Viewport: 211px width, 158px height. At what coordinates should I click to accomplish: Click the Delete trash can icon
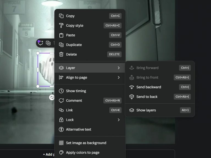tap(61, 54)
